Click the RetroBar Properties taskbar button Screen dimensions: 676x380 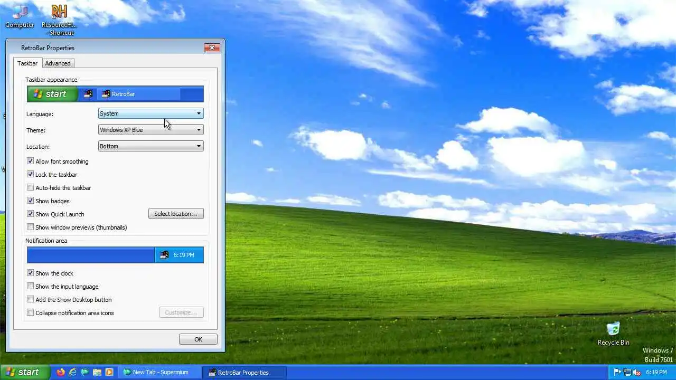click(246, 372)
